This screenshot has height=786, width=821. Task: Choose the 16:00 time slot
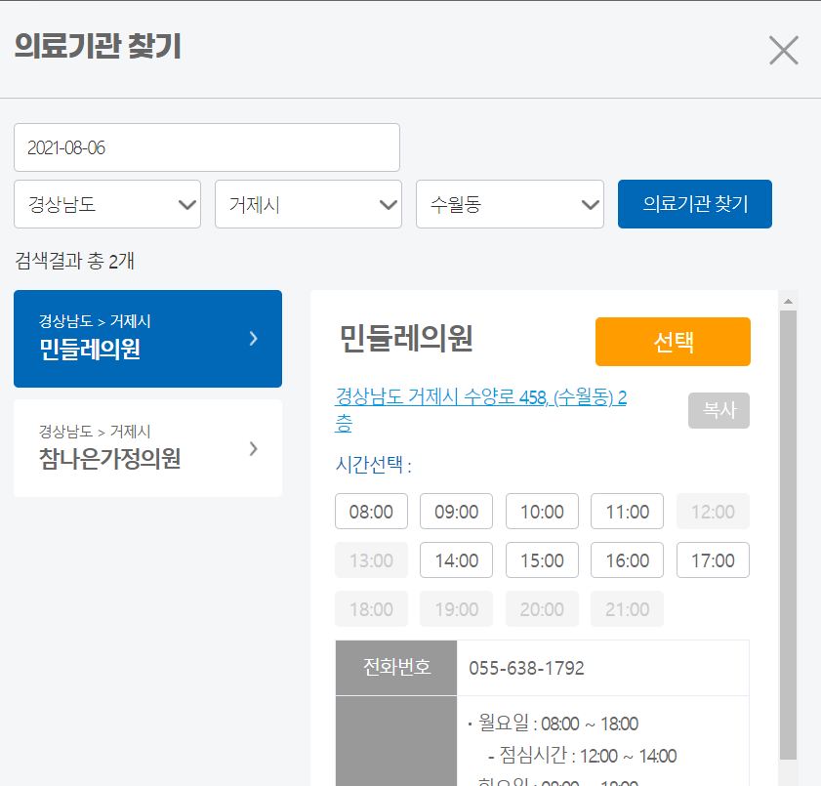pyautogui.click(x=628, y=560)
